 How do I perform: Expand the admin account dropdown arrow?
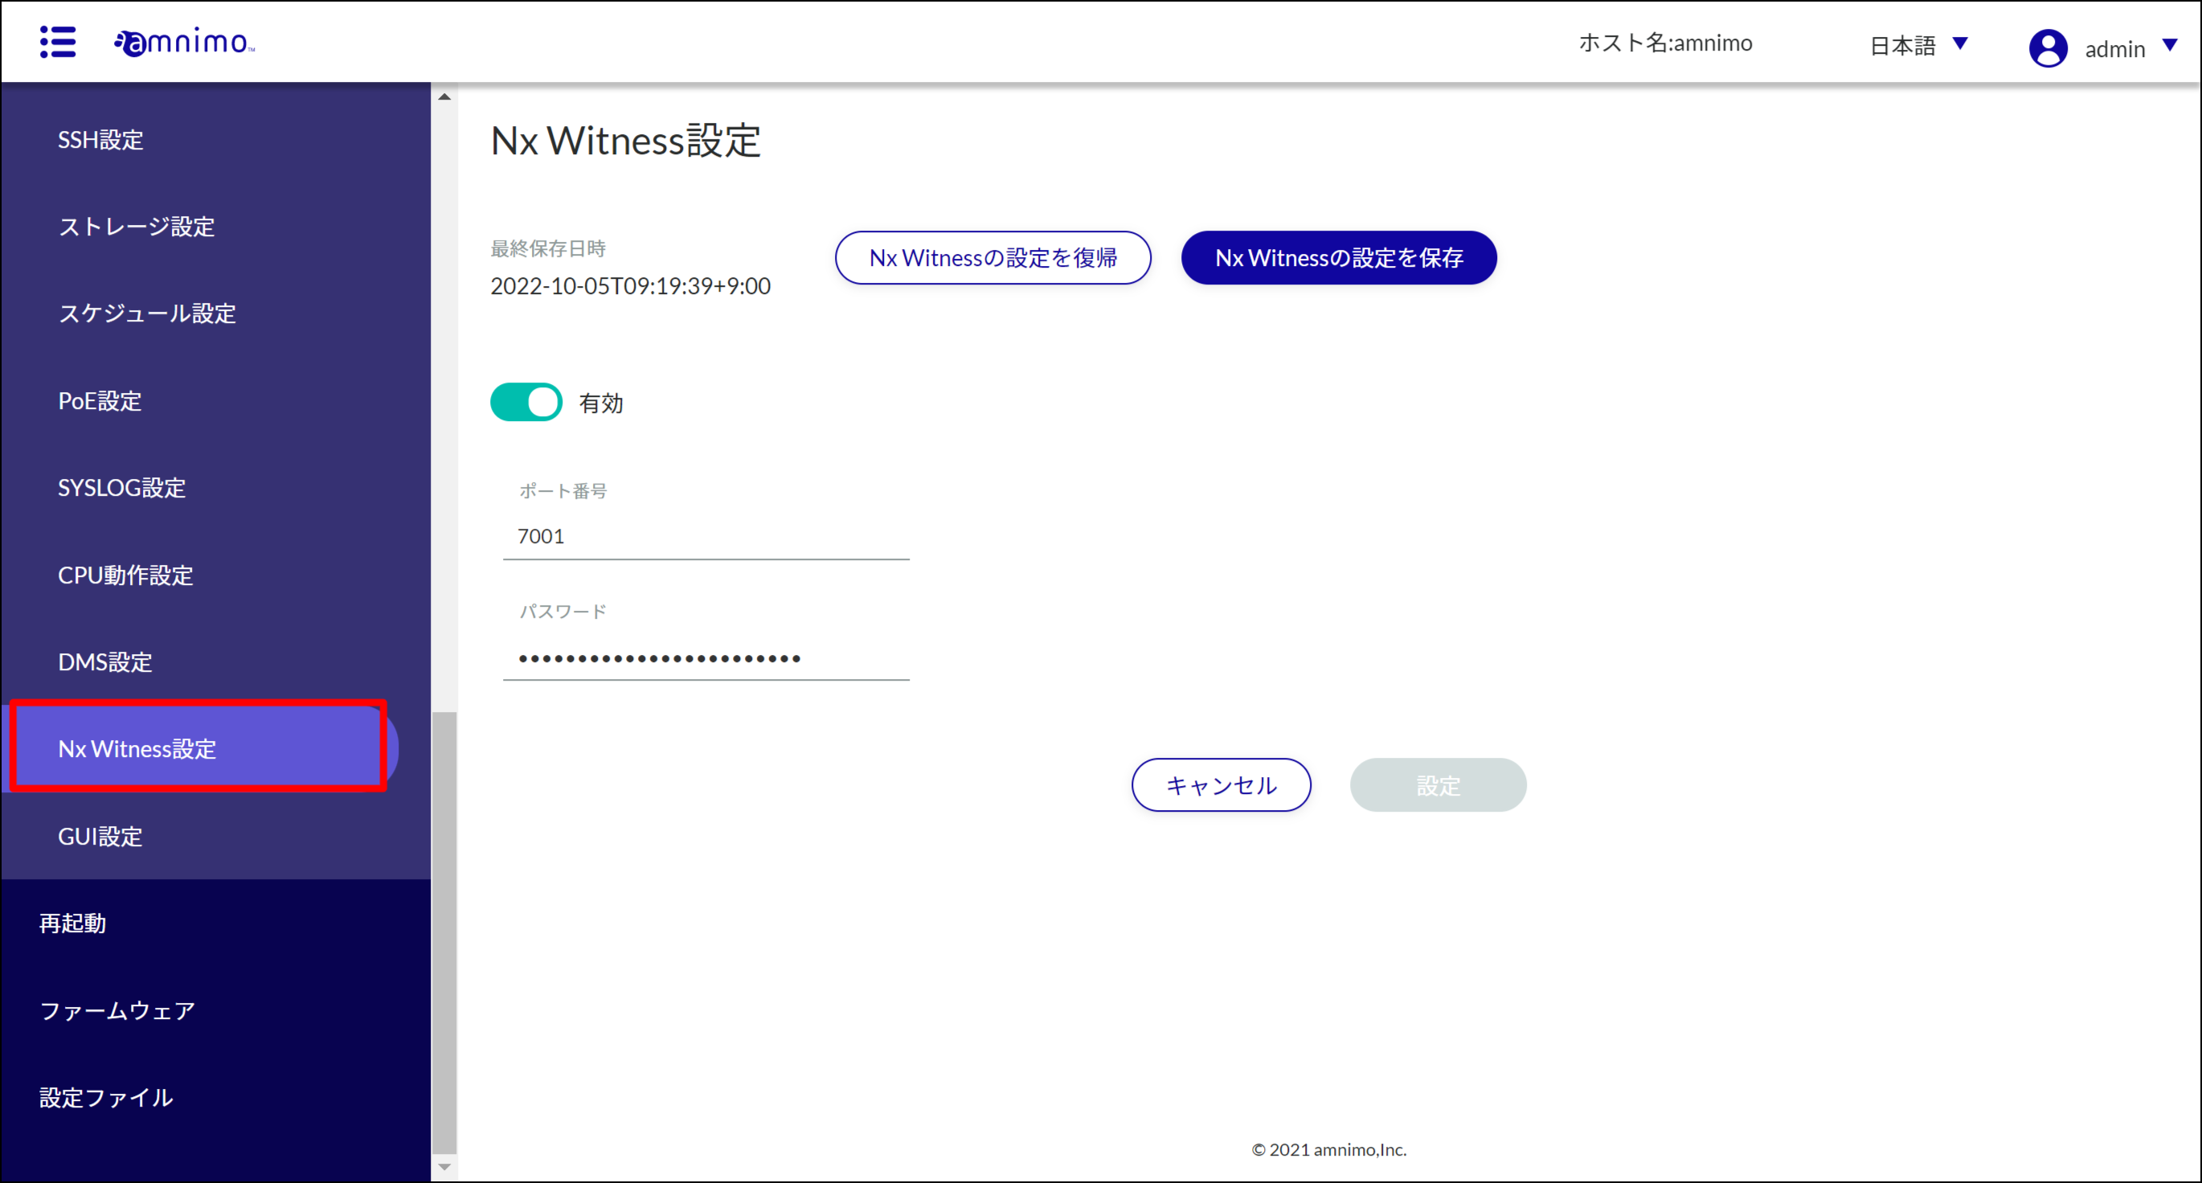point(2170,45)
